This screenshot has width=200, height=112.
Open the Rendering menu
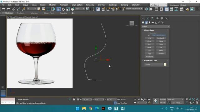[x=90, y=5]
